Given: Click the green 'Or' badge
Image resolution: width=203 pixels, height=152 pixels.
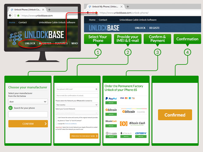Looking at the screenshot, I should coord(11,108).
